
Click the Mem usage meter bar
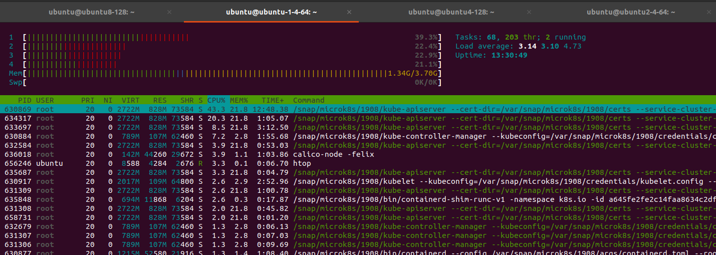232,73
